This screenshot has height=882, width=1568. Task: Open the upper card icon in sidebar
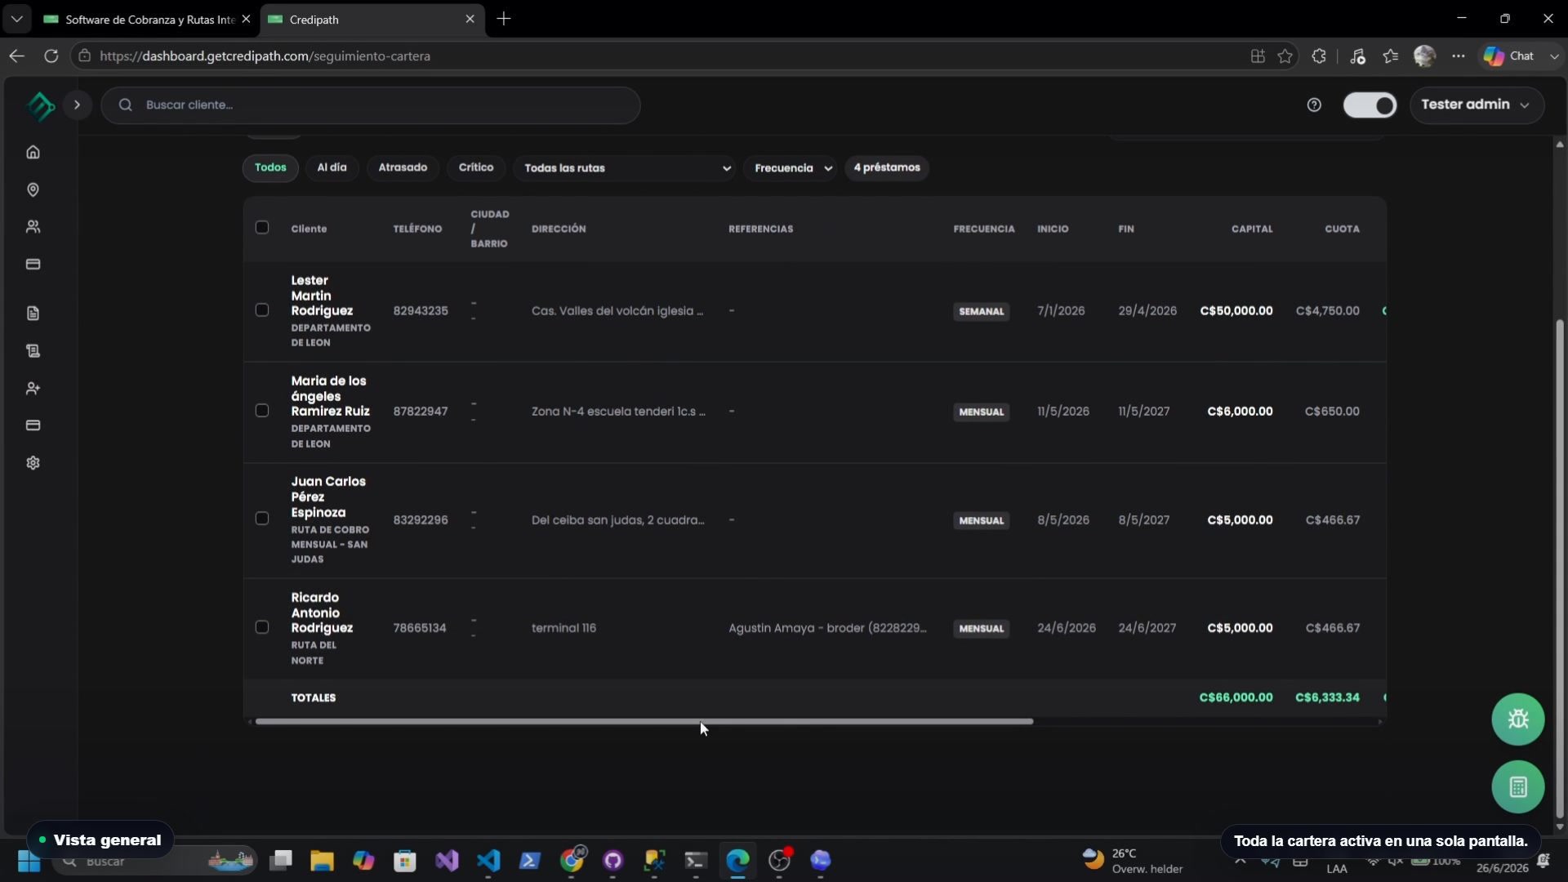[33, 265]
